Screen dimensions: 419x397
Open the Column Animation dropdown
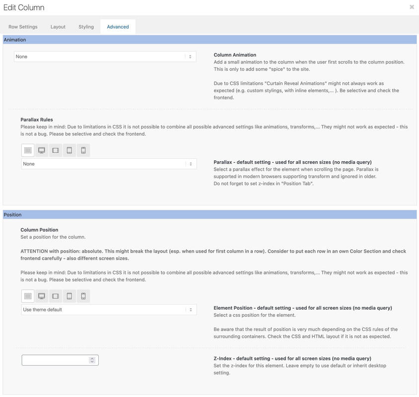[x=105, y=57]
